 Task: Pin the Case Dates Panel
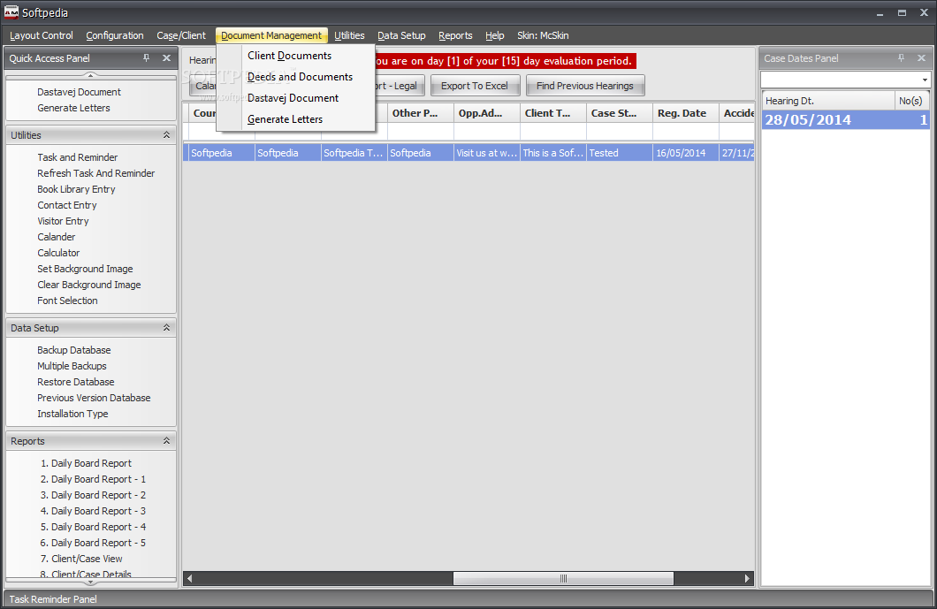(901, 58)
